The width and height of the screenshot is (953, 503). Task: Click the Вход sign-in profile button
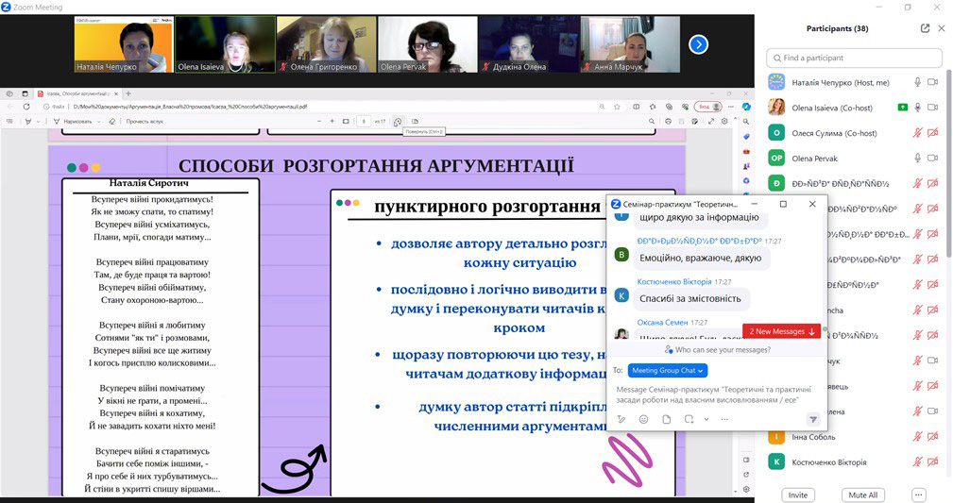708,107
